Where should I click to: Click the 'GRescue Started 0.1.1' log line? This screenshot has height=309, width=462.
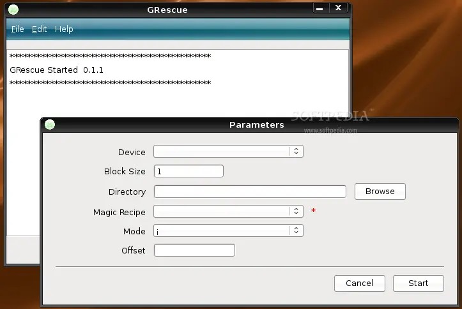pos(57,70)
